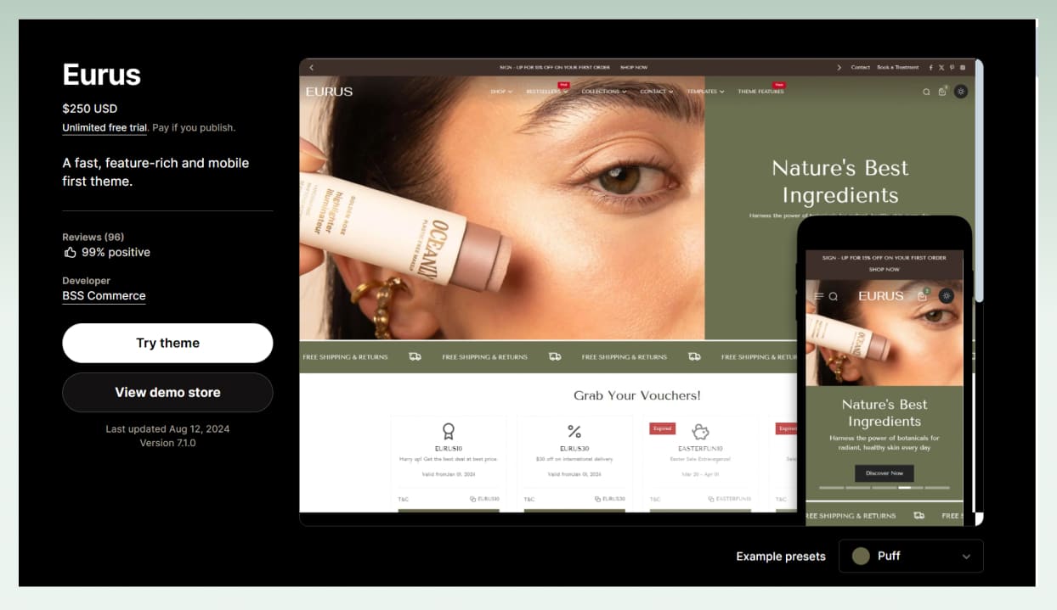Click the search icon in desktop preview header
This screenshot has width=1057, height=610.
[926, 92]
